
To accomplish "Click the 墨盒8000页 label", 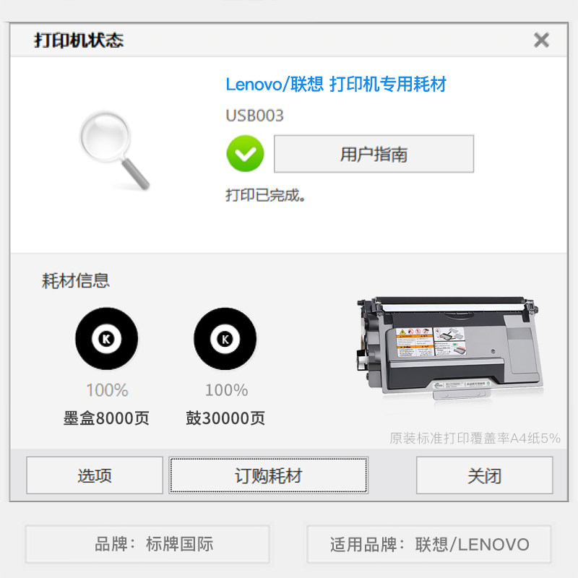I will tap(106, 418).
